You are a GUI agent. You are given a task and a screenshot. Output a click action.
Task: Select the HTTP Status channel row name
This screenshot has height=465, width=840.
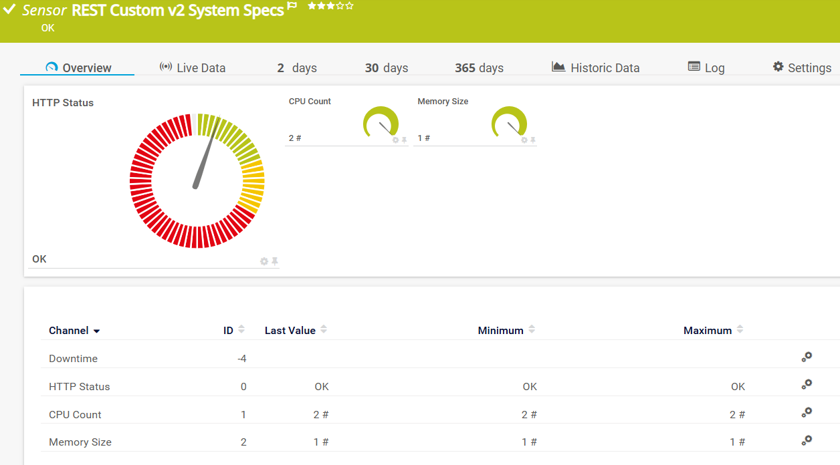tap(79, 387)
